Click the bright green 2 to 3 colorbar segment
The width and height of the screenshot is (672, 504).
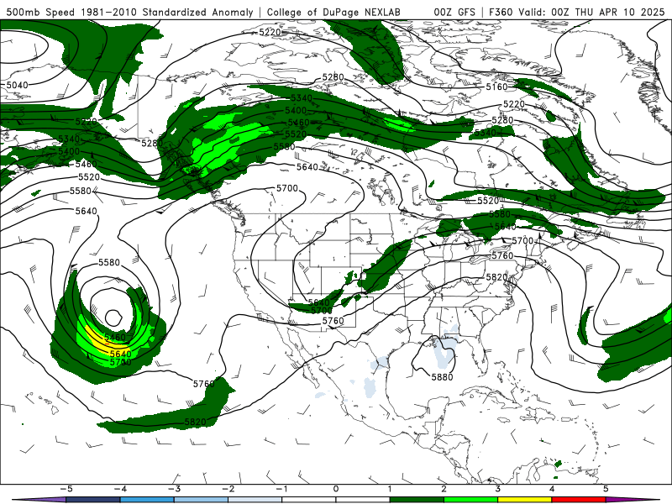point(470,500)
